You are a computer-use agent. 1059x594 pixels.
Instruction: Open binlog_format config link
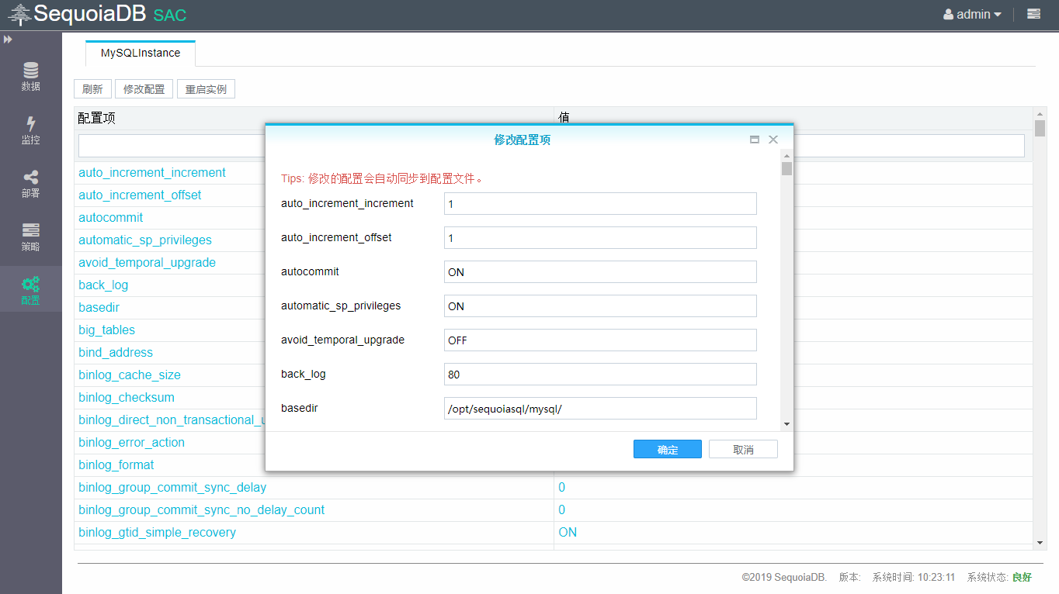pos(116,465)
